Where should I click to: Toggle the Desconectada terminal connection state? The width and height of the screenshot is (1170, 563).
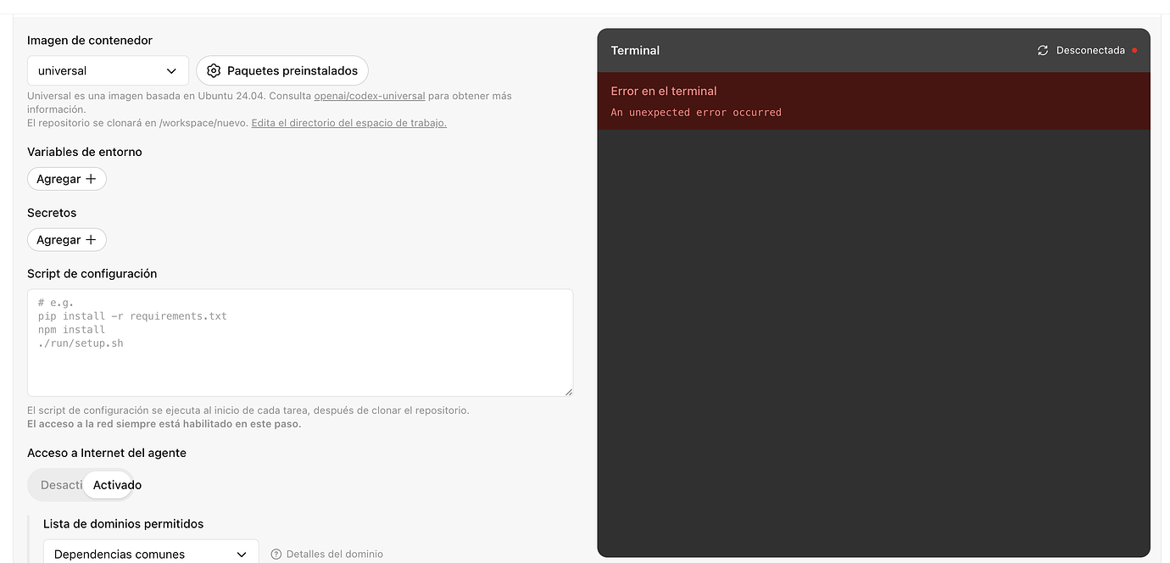[x=1091, y=50]
